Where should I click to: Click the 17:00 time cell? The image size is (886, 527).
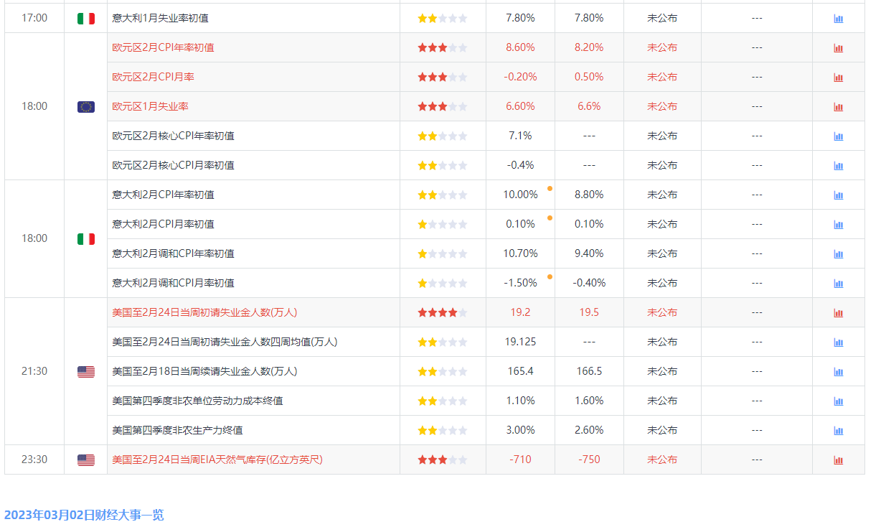point(34,18)
